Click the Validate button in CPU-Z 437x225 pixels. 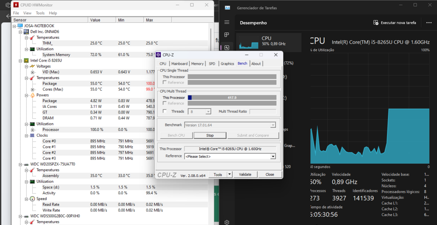click(245, 174)
